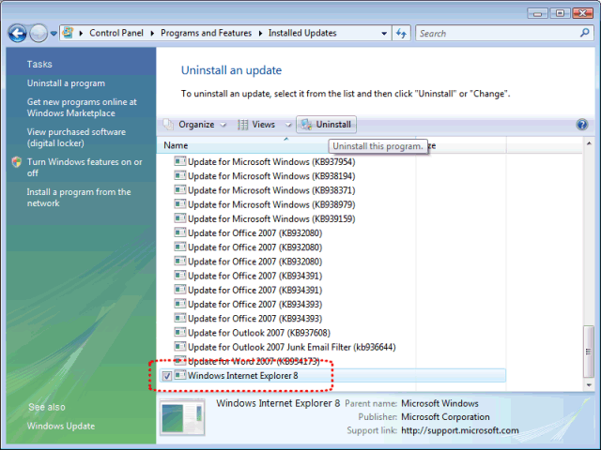Screen dimensions: 601x450
Task: Click the vertical scrollbar thumb of the list
Action: (589, 352)
